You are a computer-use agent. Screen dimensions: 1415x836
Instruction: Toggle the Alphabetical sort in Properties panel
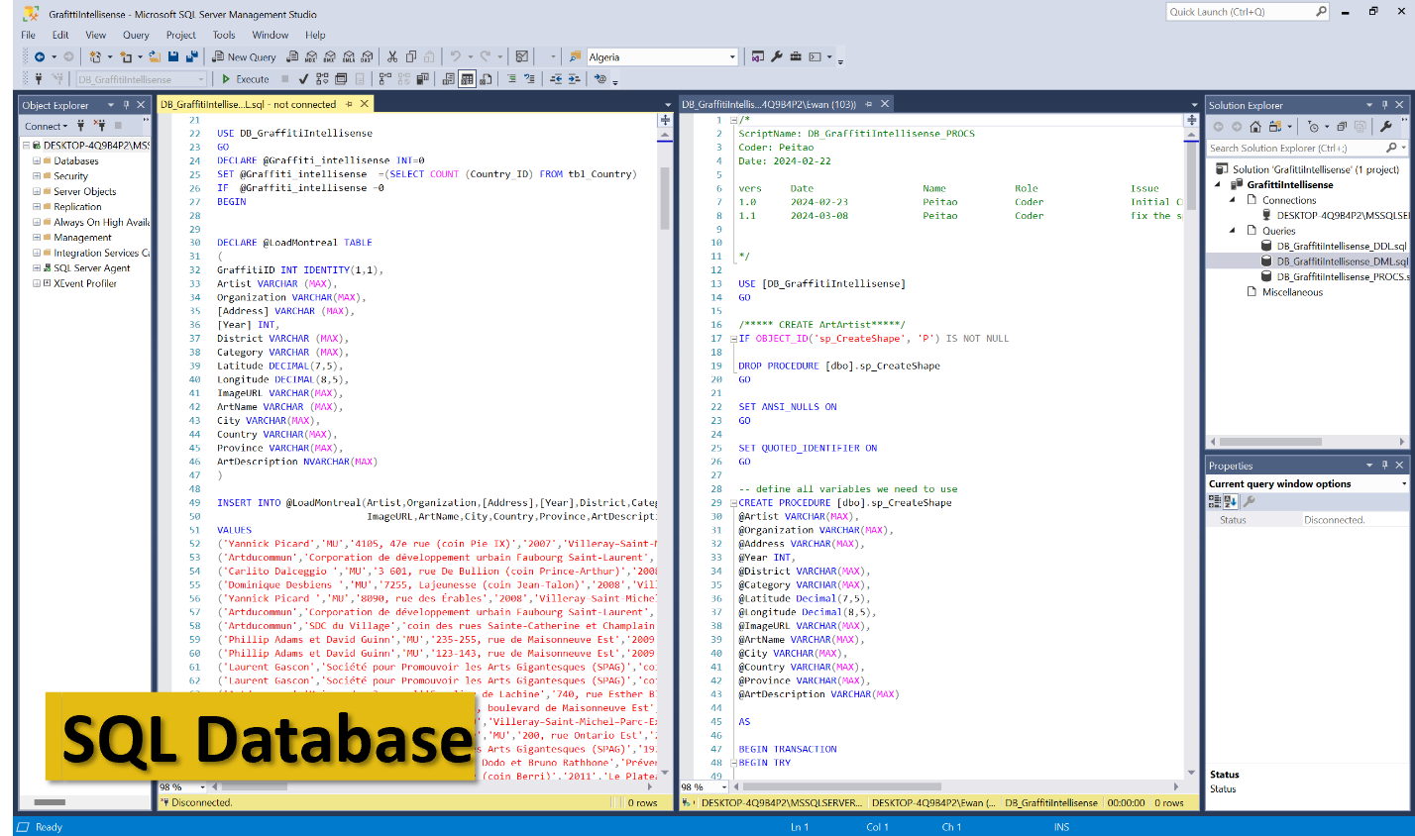[x=1231, y=501]
